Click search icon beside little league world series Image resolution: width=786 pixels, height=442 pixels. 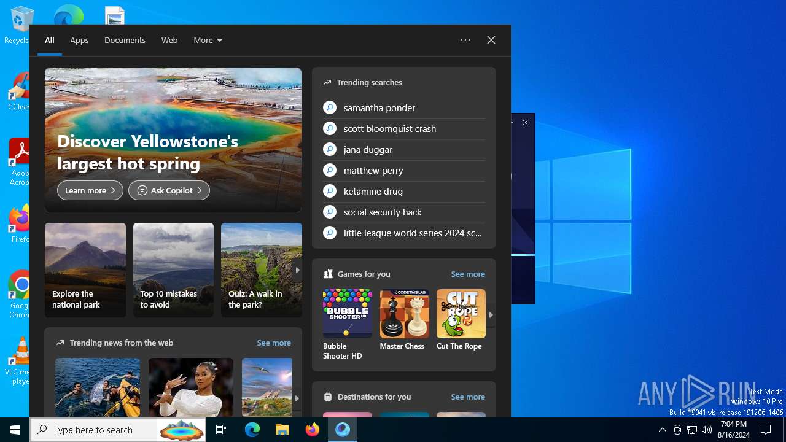[x=330, y=233]
